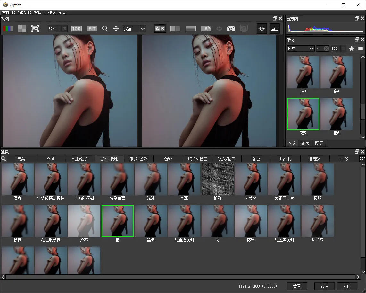Click the FIT zoom button
This screenshot has height=293, width=366.
[x=92, y=29]
